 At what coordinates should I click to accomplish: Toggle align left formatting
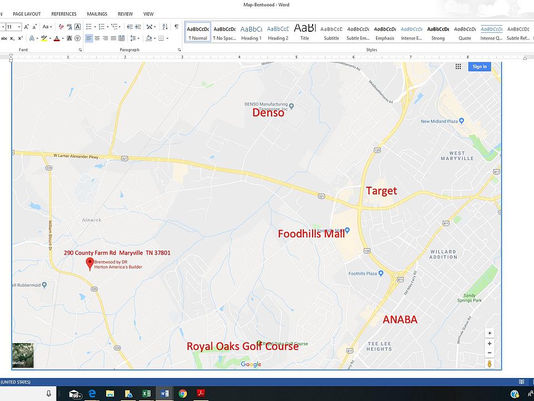click(x=89, y=38)
